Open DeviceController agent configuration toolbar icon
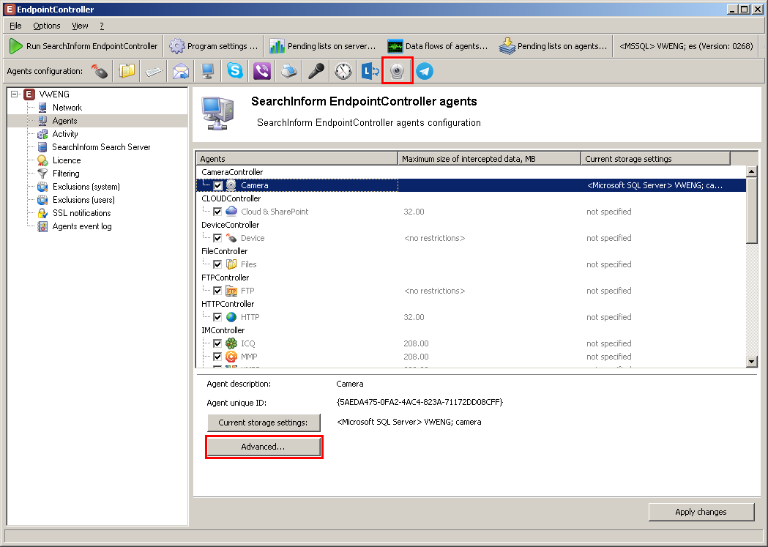 (x=100, y=72)
